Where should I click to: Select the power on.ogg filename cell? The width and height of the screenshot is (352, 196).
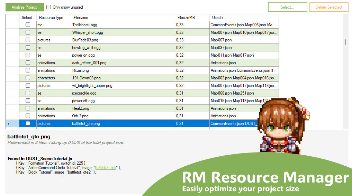(x=123, y=55)
